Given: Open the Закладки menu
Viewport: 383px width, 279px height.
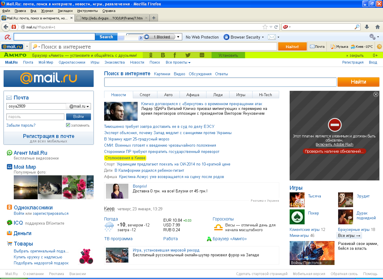Looking at the screenshot, I should point(65,11).
